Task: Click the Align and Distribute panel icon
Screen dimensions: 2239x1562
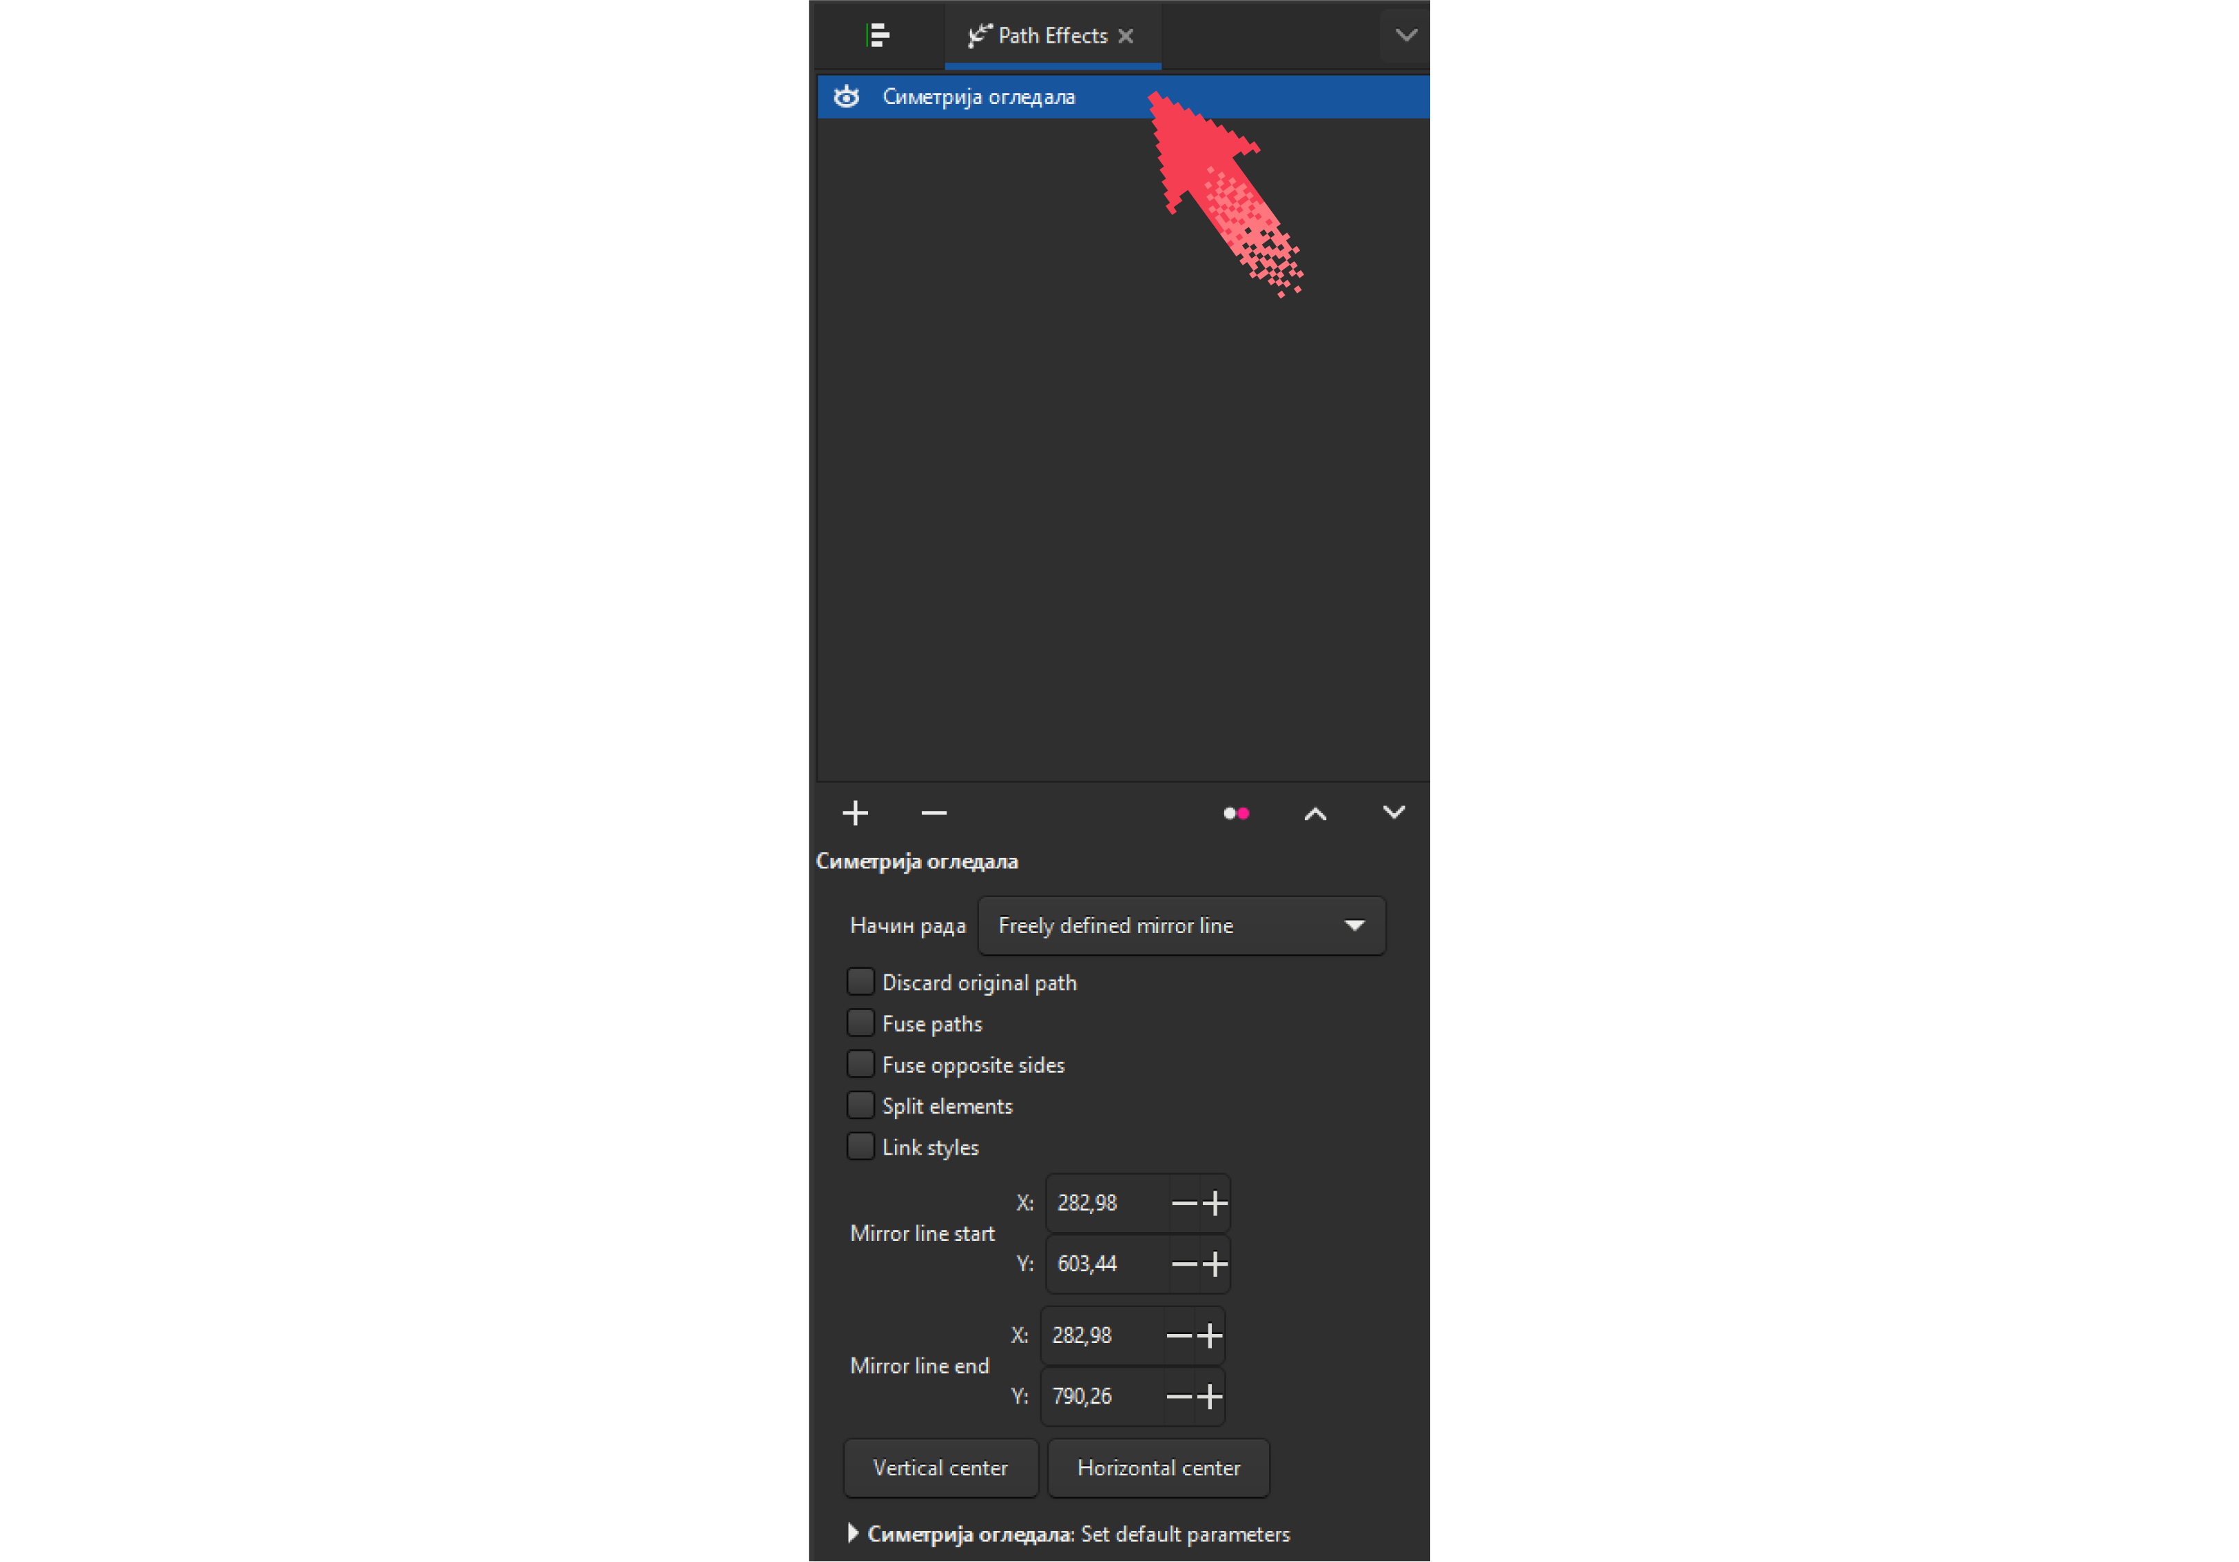Action: (877, 36)
